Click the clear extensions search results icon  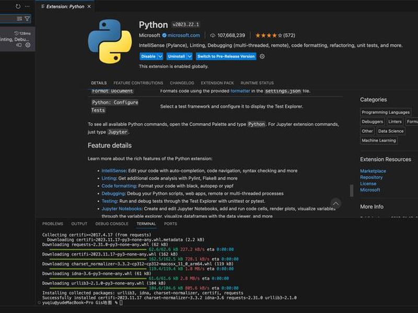[x=19, y=19]
